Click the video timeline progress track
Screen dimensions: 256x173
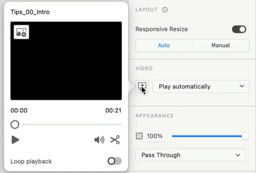tap(72, 124)
